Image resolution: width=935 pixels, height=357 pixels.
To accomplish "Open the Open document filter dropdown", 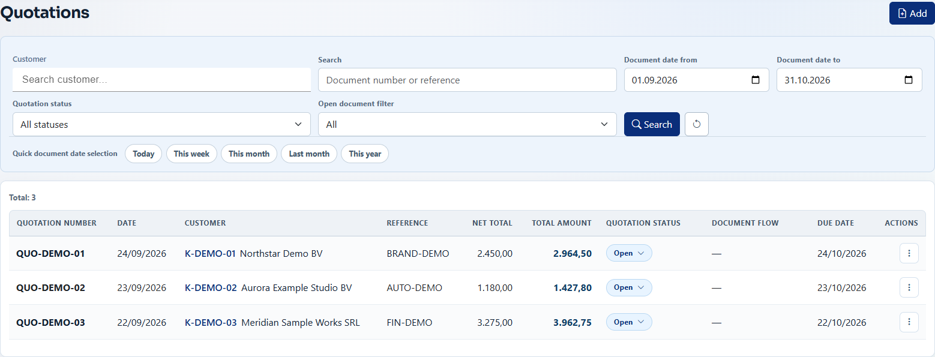I will tap(467, 124).
